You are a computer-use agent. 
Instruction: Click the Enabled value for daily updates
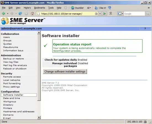[x=82, y=60]
